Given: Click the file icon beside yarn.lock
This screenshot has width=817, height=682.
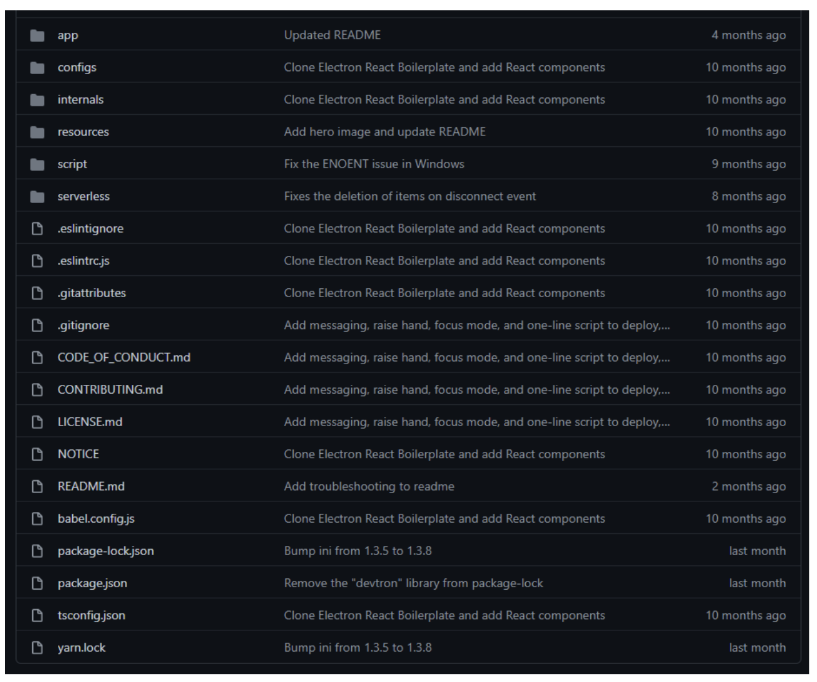Looking at the screenshot, I should [x=37, y=648].
